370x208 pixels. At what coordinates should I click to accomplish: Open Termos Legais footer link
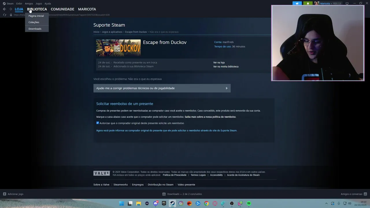(198, 175)
